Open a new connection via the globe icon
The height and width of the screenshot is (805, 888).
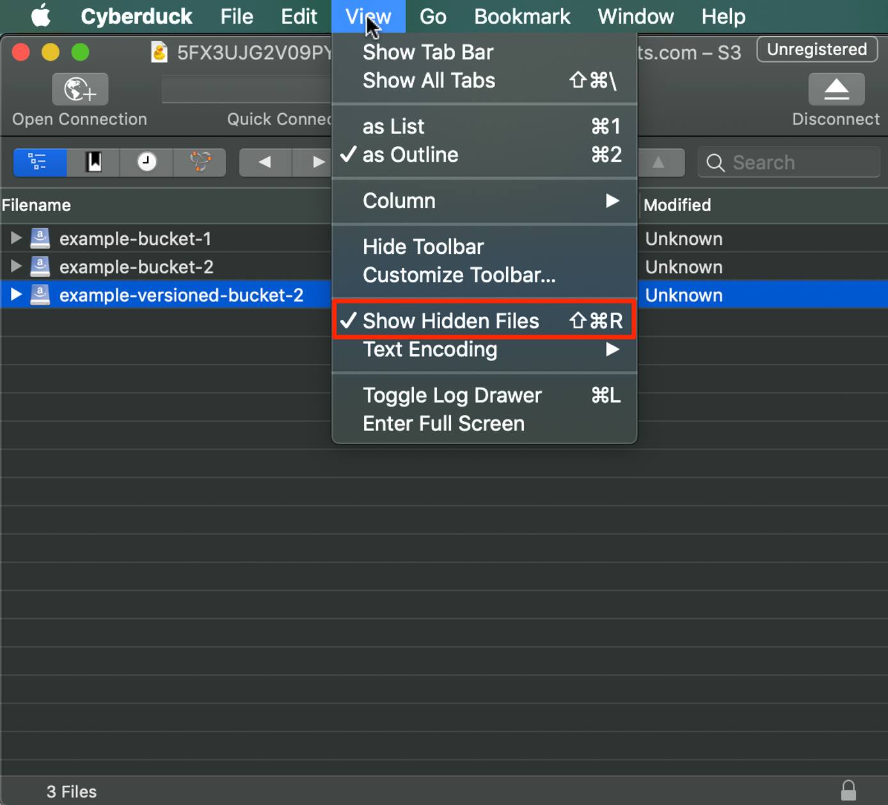click(x=79, y=90)
